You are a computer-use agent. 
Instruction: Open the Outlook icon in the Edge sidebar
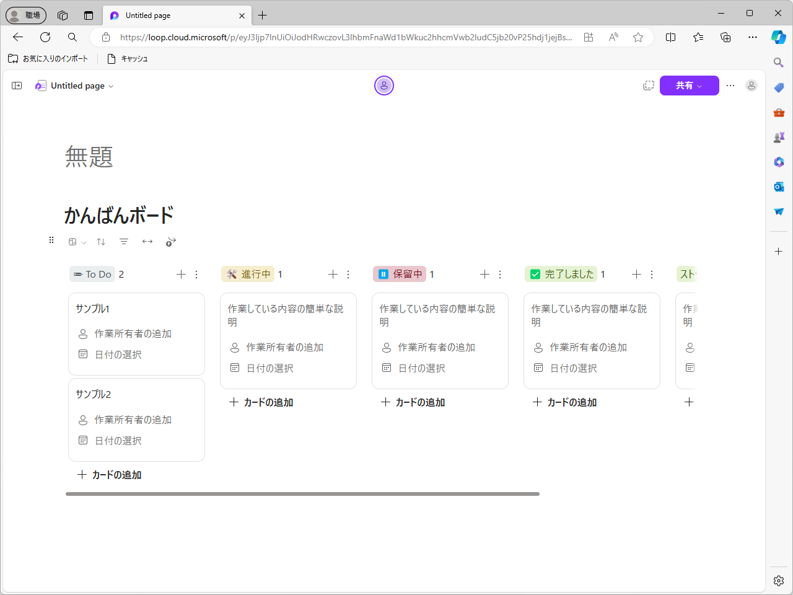point(778,187)
